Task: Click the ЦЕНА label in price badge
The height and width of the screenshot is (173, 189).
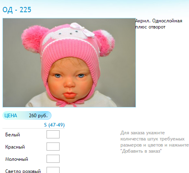Action: click(11, 116)
